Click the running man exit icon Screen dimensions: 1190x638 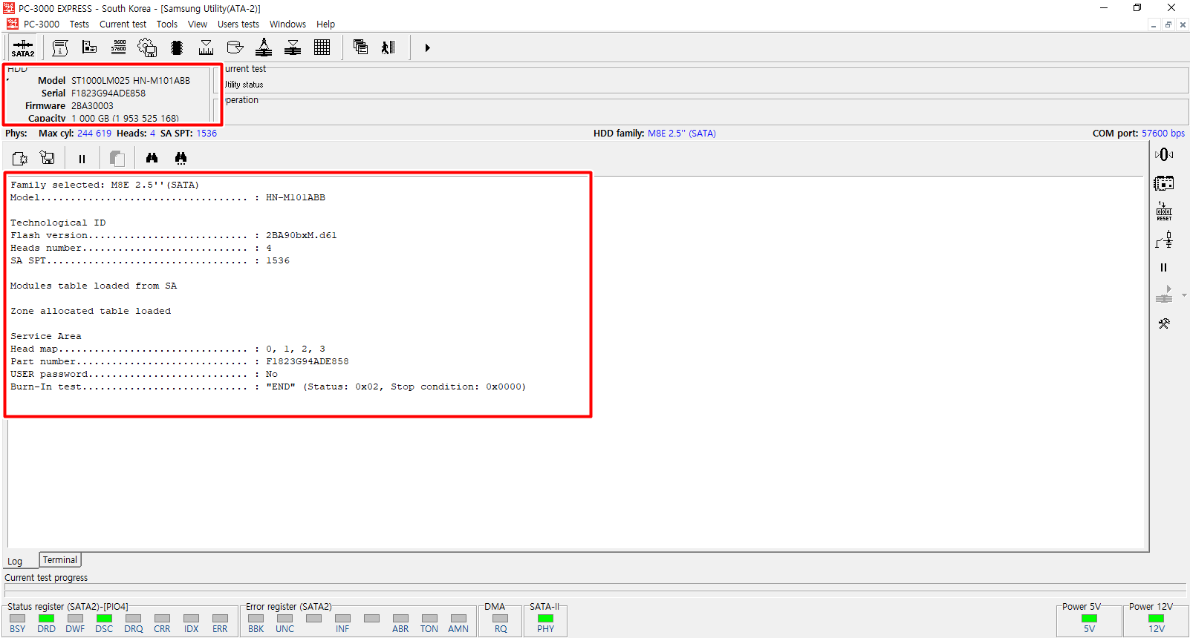[x=388, y=48]
